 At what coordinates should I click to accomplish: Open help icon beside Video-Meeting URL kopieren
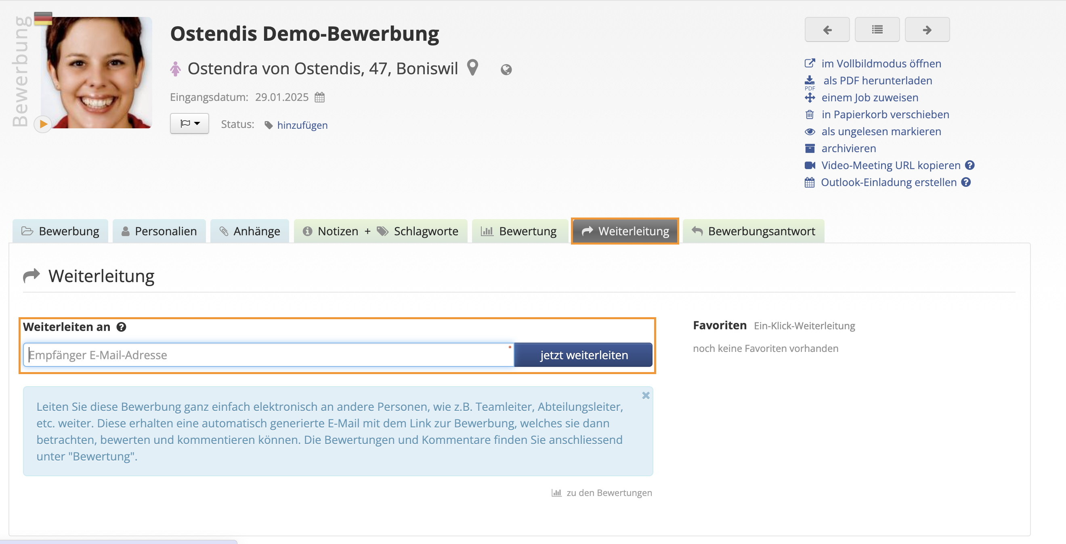[969, 165]
